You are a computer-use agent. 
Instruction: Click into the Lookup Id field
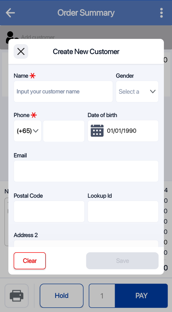point(123,211)
